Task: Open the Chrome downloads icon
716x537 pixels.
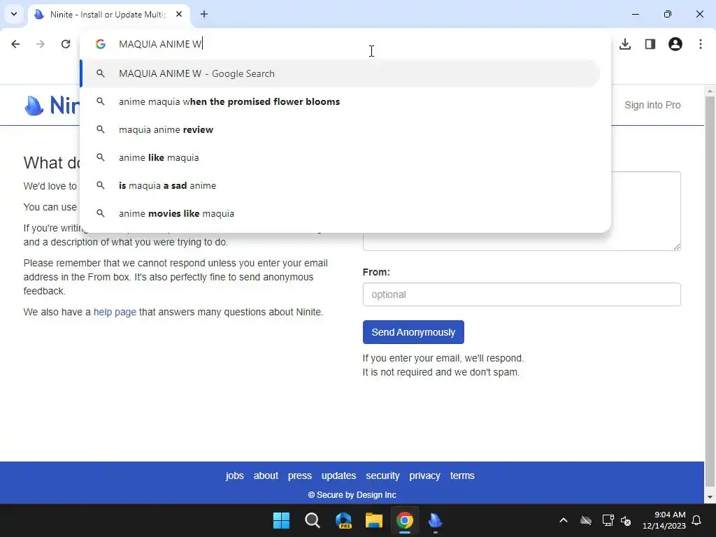Action: [625, 44]
